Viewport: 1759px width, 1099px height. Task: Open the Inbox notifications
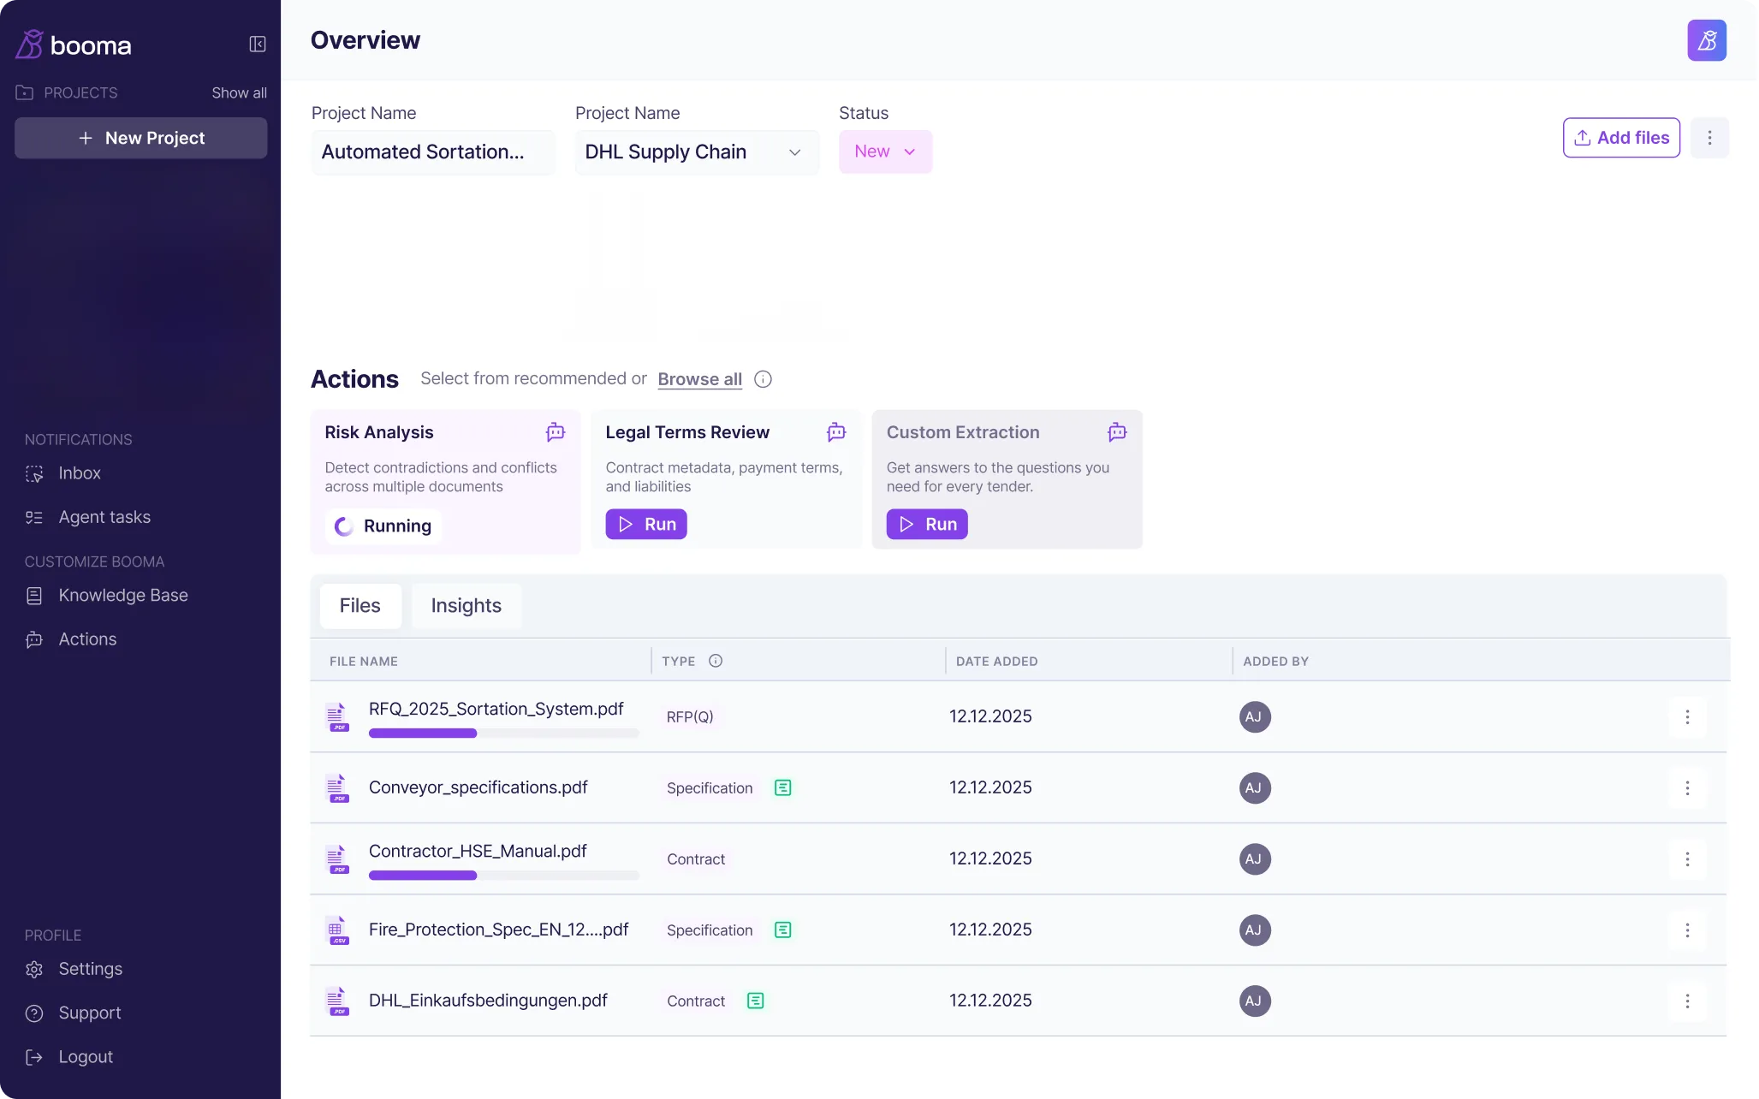point(79,473)
